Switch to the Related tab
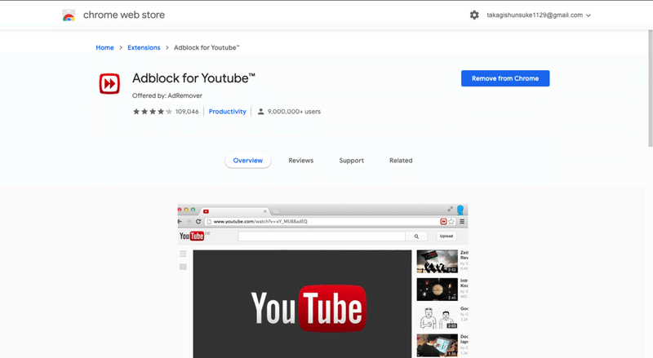The image size is (653, 358). tap(401, 161)
